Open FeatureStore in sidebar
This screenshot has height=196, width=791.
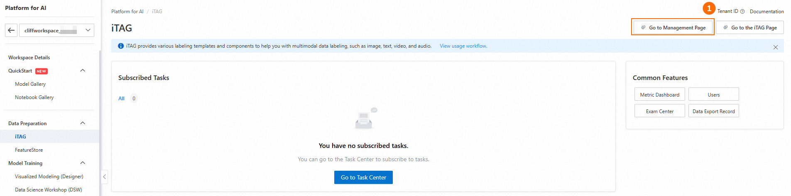pos(29,150)
